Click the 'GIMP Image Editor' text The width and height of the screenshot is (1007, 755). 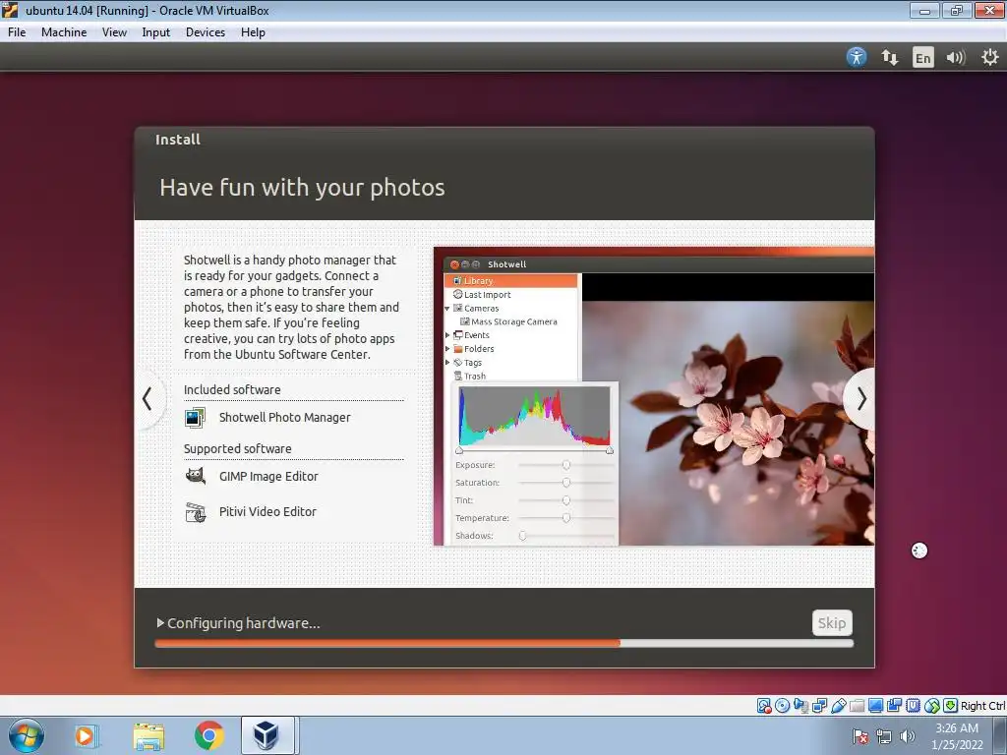coord(268,477)
